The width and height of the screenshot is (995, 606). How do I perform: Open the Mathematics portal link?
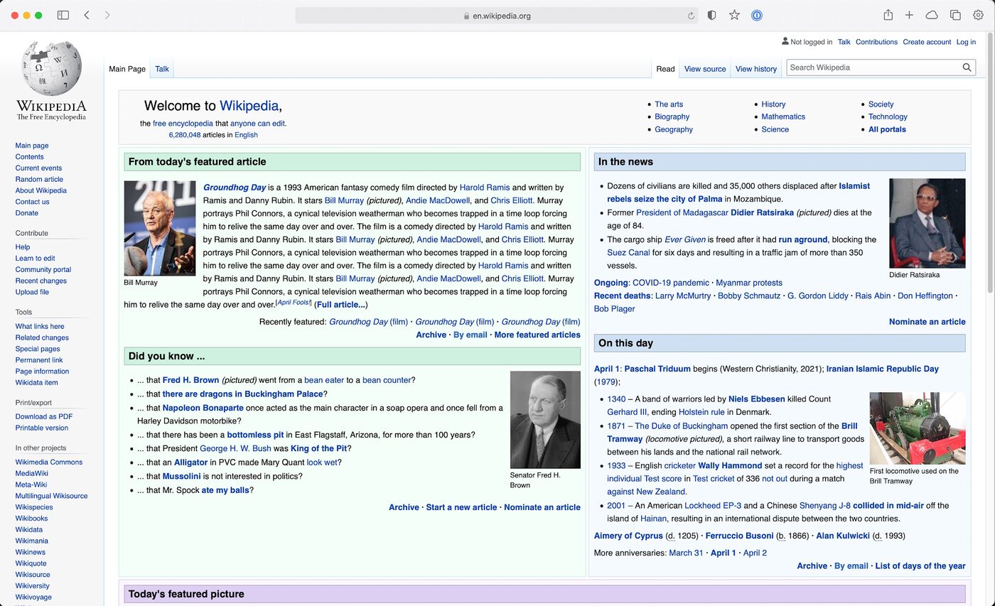coord(783,117)
